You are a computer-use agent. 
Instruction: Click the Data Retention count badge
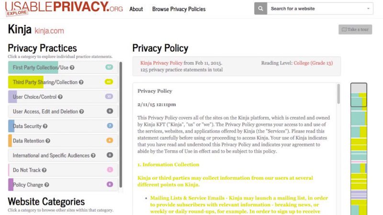[110, 140]
